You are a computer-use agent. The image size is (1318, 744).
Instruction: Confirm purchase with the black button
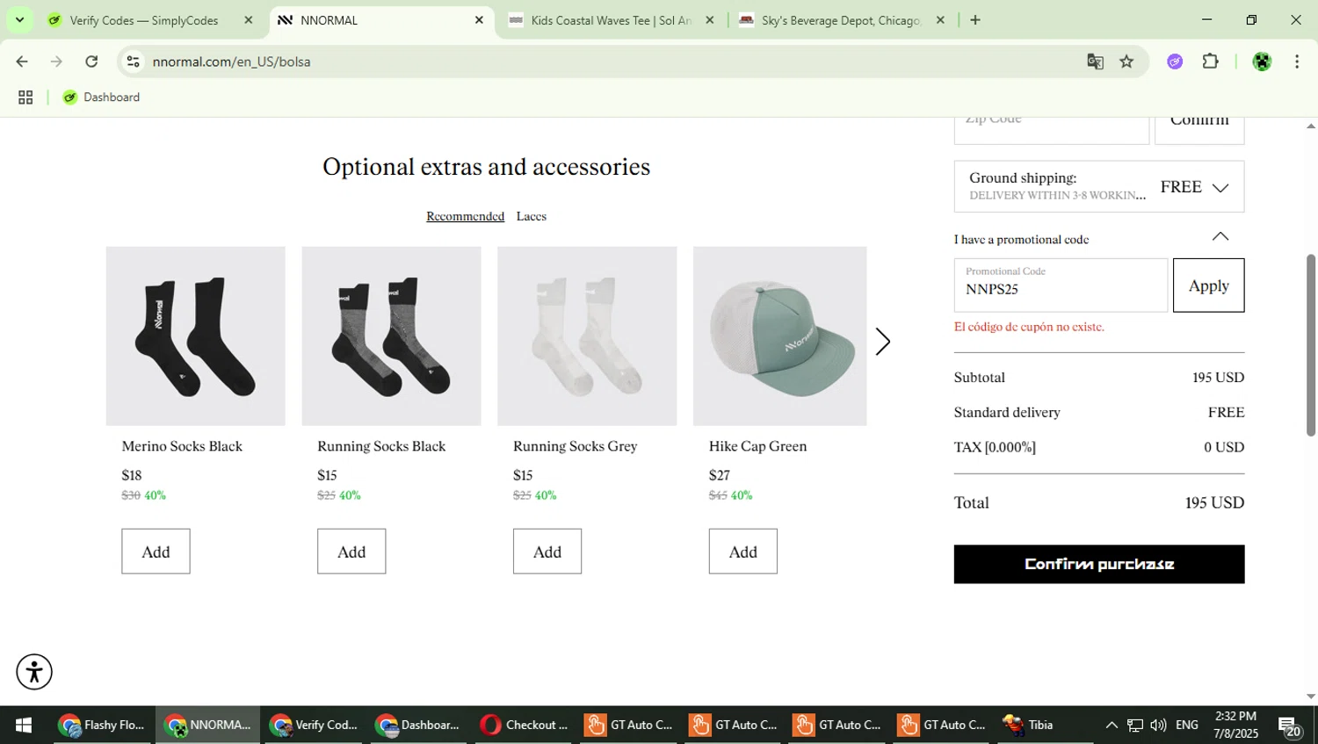tap(1098, 564)
